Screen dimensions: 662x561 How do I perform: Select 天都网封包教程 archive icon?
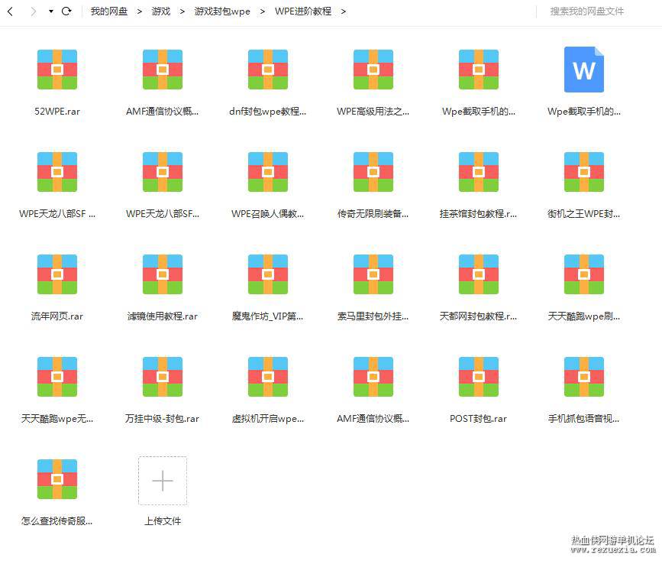click(x=479, y=274)
